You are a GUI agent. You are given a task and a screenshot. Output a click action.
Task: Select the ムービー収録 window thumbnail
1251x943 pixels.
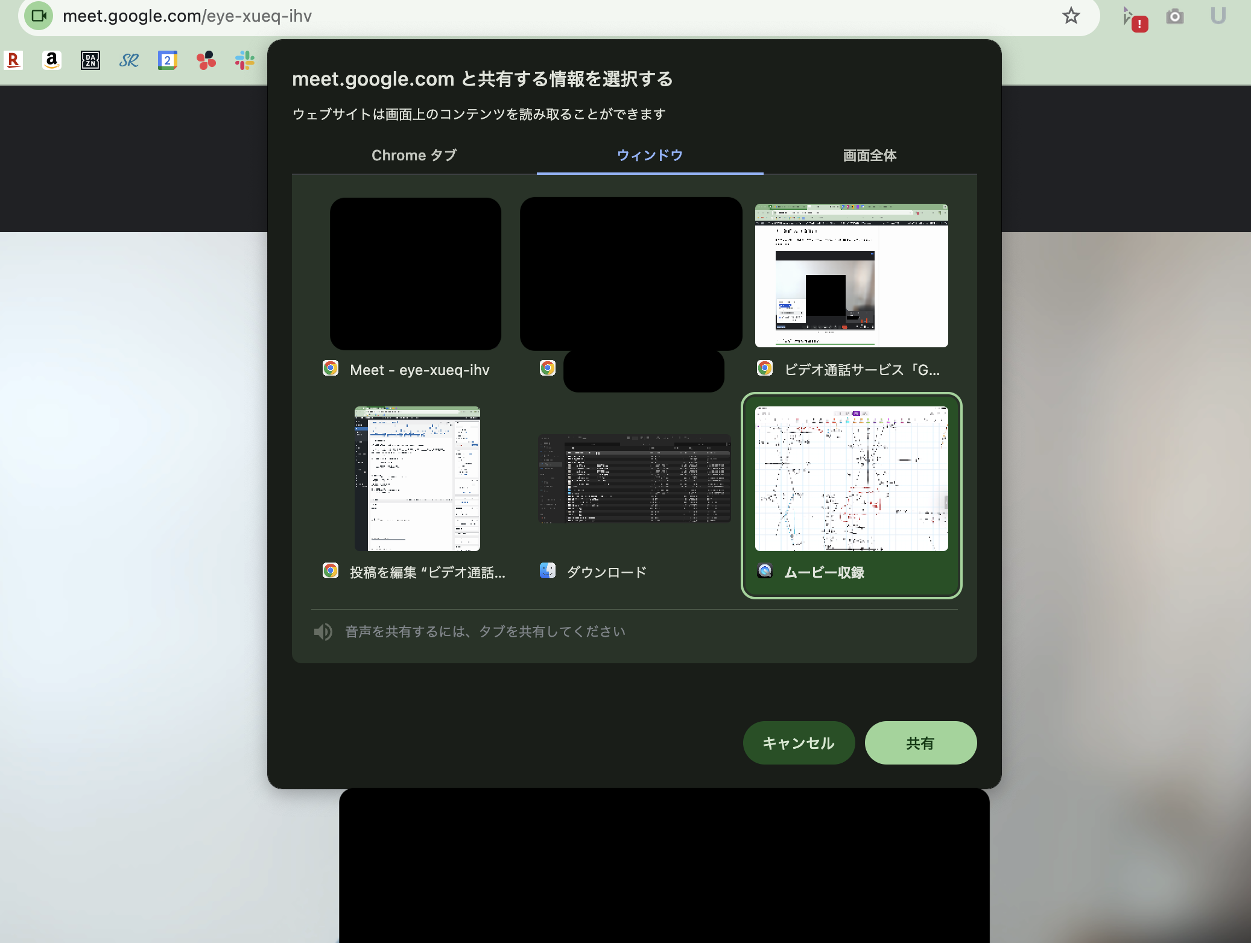pos(852,479)
